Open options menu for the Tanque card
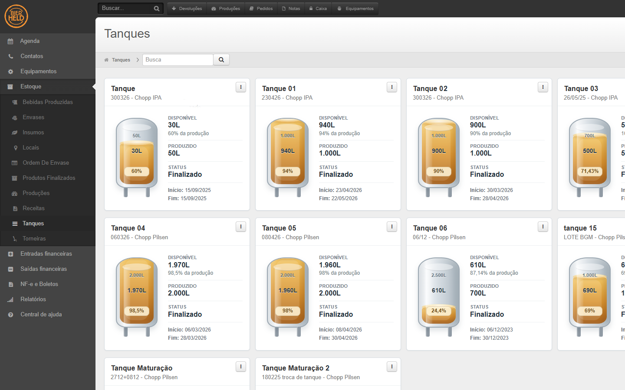625x390 pixels. pos(241,87)
